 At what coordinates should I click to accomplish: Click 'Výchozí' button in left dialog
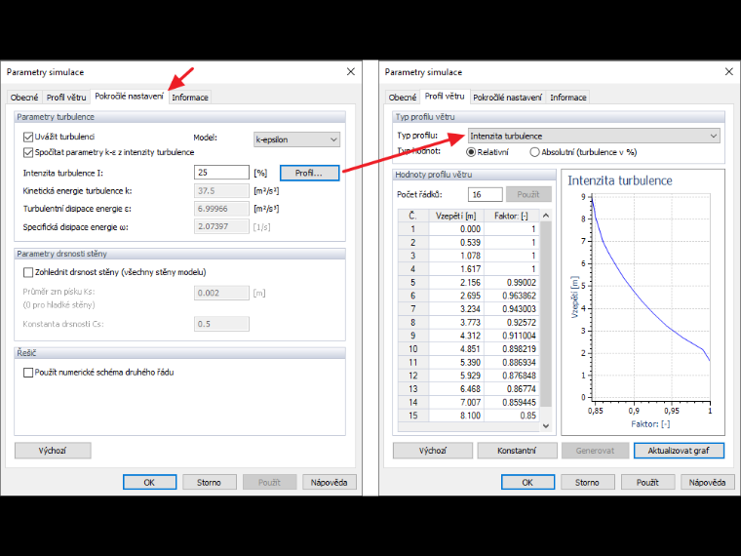(53, 451)
